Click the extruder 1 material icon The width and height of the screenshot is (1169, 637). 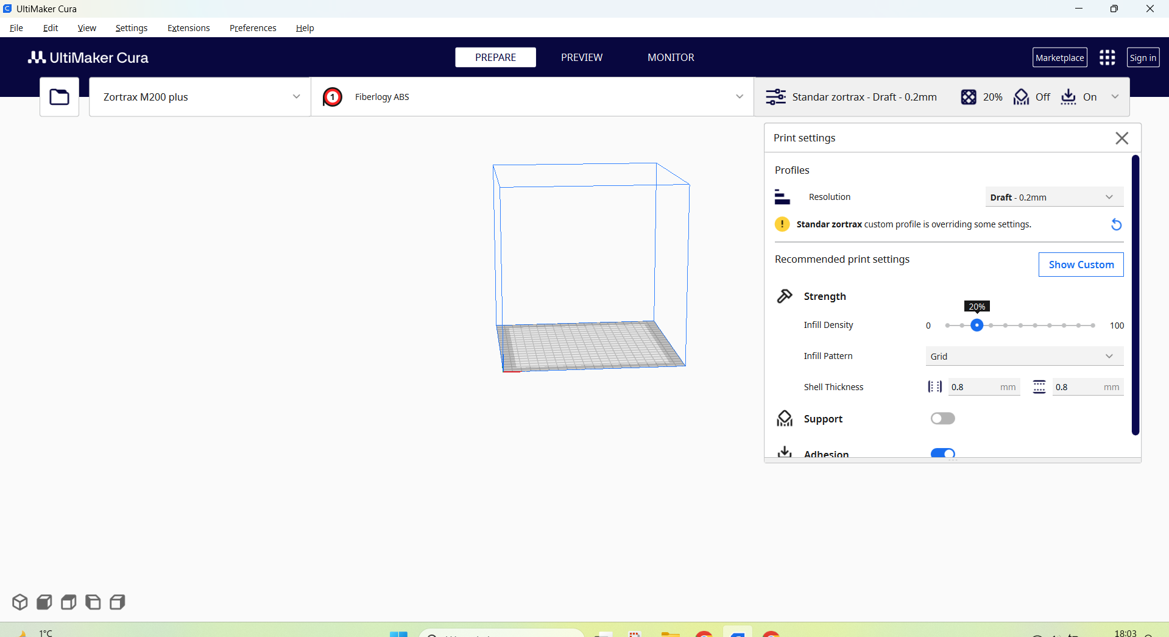(x=333, y=97)
